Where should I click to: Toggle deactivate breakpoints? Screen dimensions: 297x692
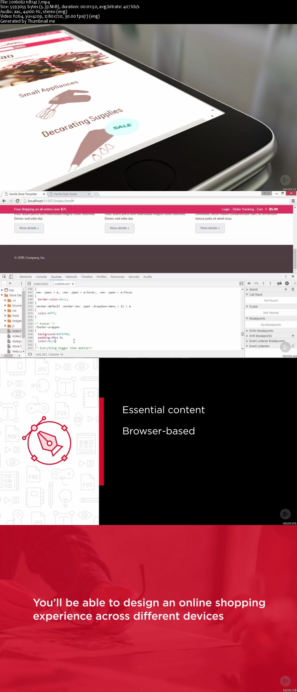[x=279, y=284]
